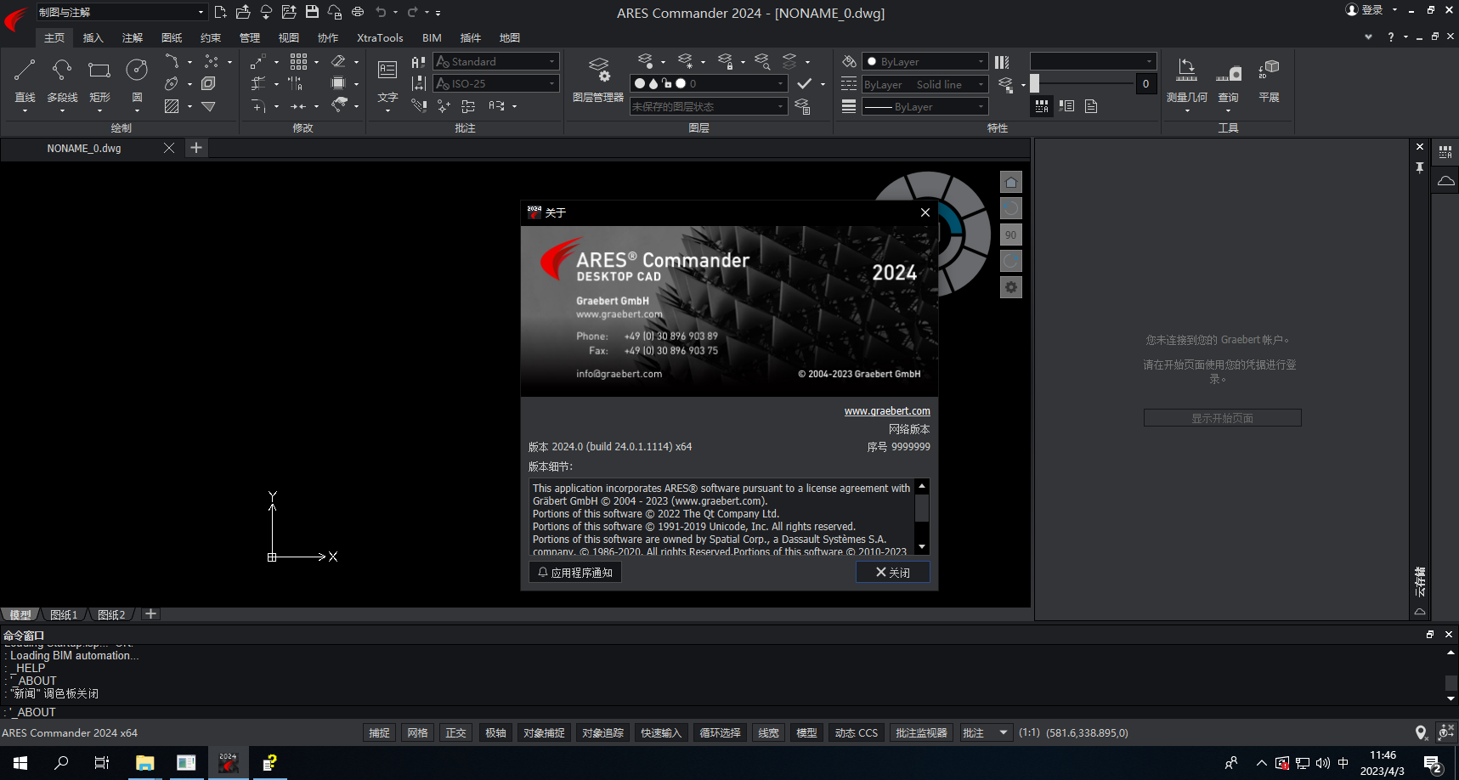
Task: Click the Application Notification (应用程序通知) button
Action: point(575,572)
